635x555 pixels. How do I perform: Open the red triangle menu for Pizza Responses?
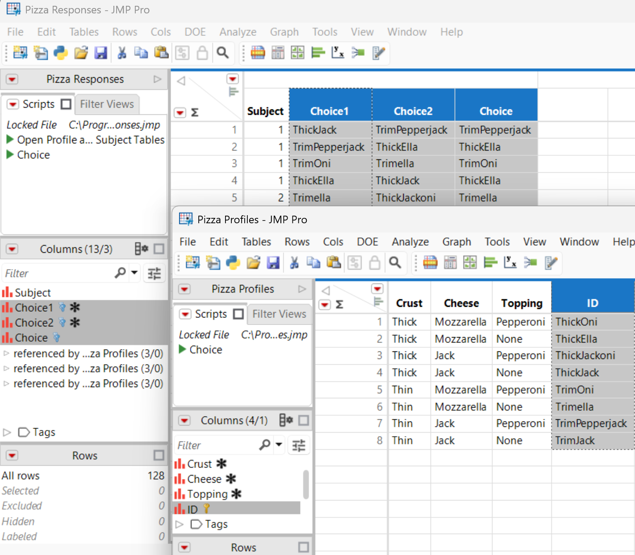12,79
